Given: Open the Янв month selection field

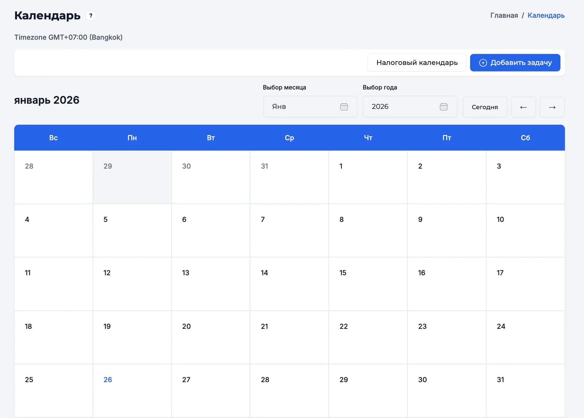Looking at the screenshot, I should pyautogui.click(x=310, y=107).
